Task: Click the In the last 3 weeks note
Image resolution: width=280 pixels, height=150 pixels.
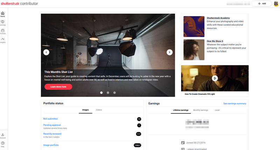Action: pyautogui.click(x=51, y=137)
